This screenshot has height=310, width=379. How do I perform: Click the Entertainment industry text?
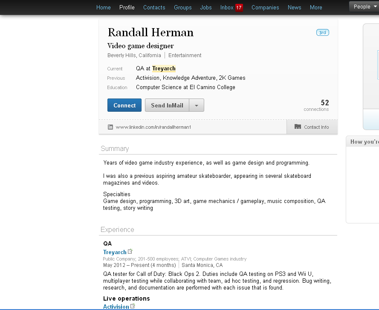(x=185, y=55)
